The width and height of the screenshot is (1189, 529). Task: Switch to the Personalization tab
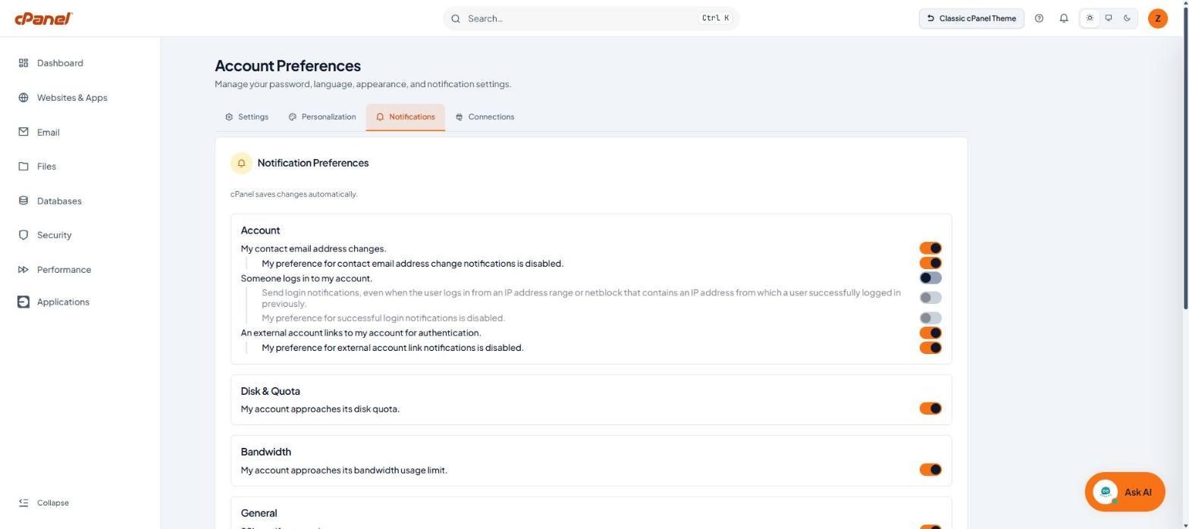coord(322,117)
